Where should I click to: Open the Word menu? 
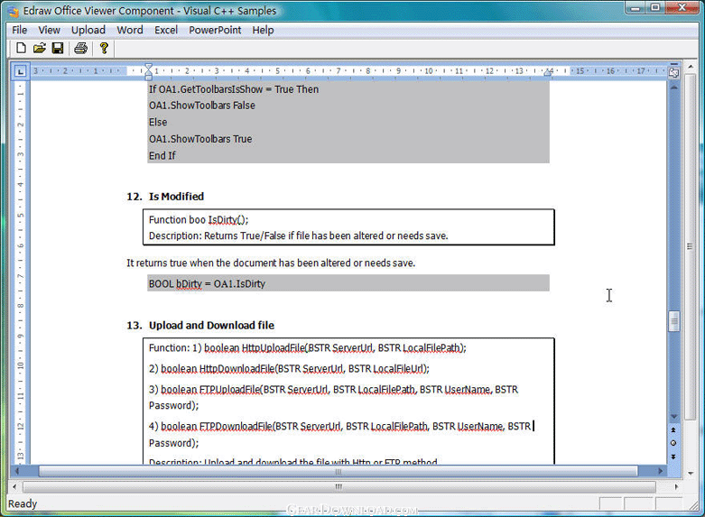point(130,30)
